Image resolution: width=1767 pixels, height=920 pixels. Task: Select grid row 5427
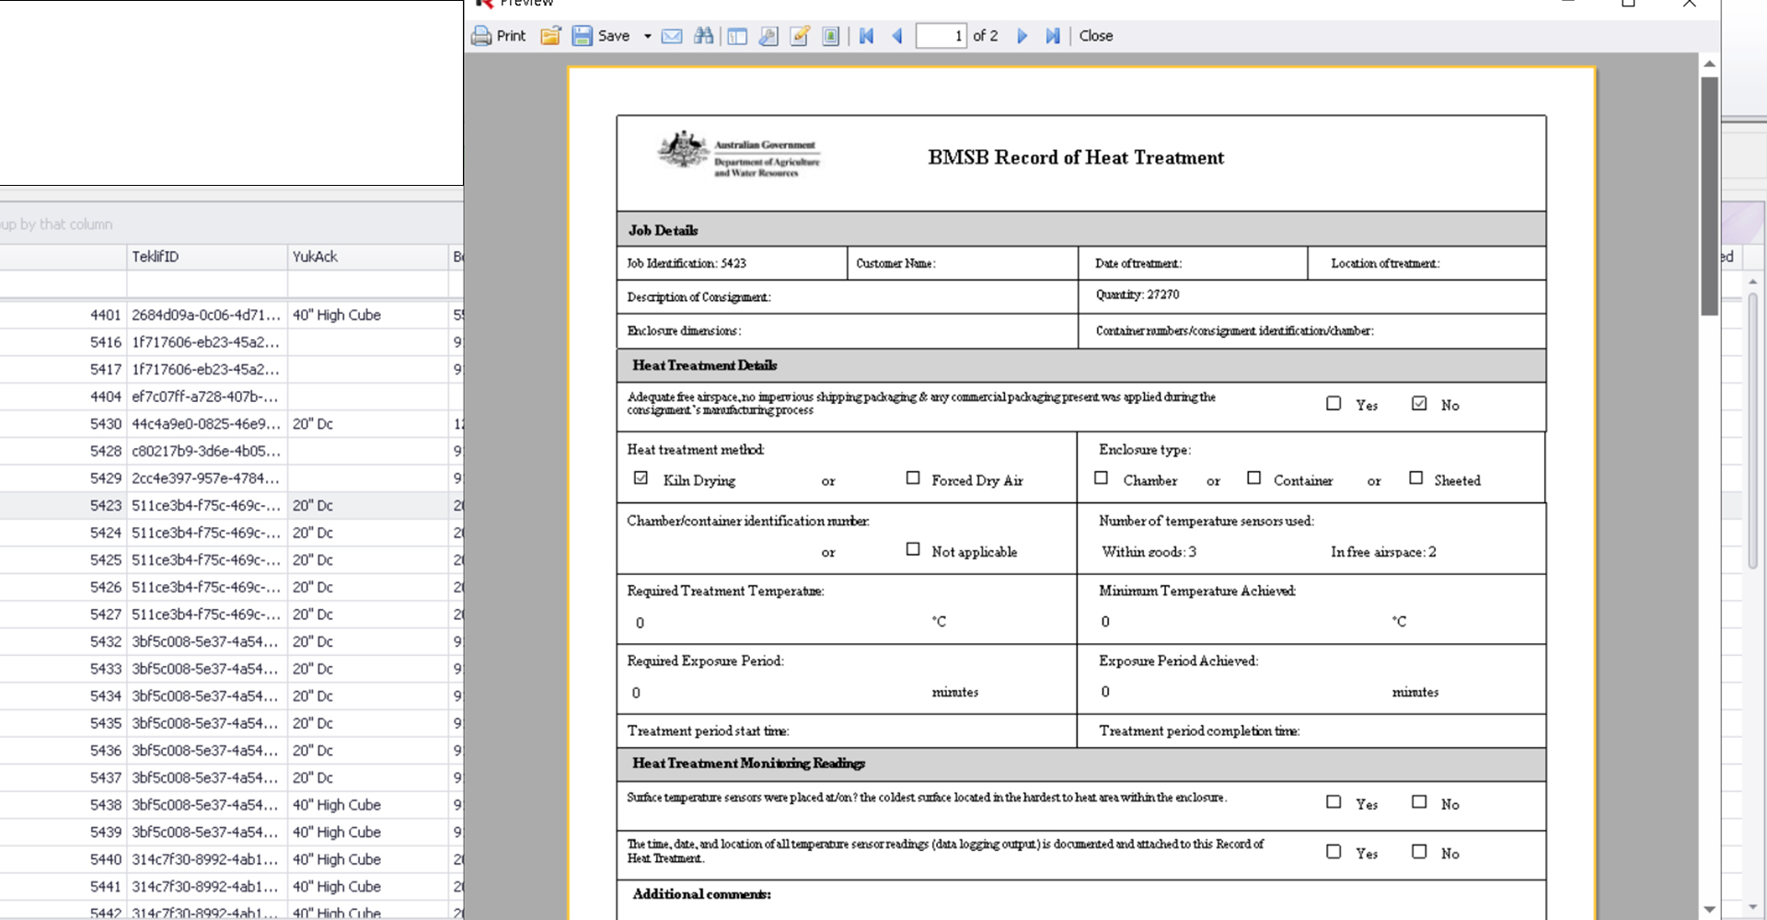click(232, 615)
